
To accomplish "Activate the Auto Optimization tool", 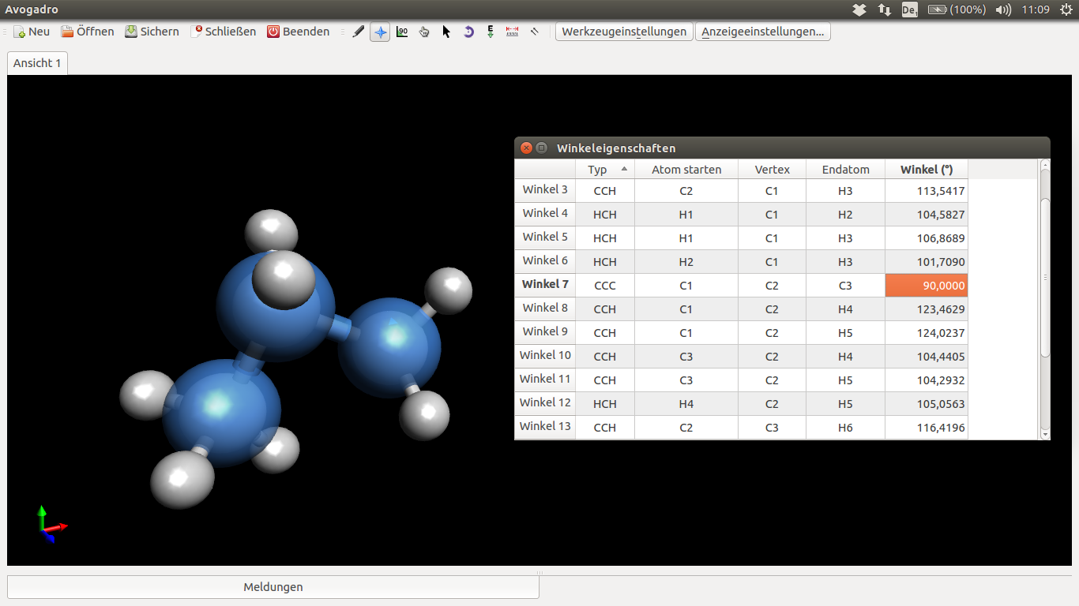I will coord(491,32).
